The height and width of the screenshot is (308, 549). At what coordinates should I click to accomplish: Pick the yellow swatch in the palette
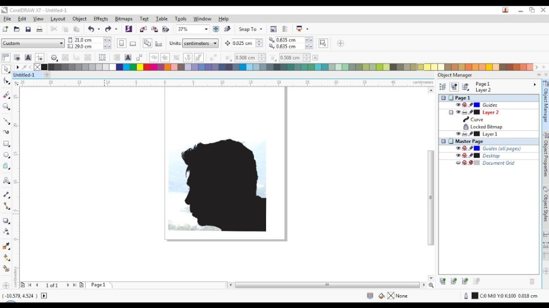pyautogui.click(x=140, y=67)
